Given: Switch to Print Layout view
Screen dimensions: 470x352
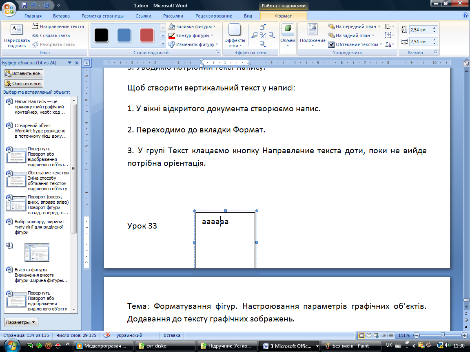Looking at the screenshot, I should [362, 336].
